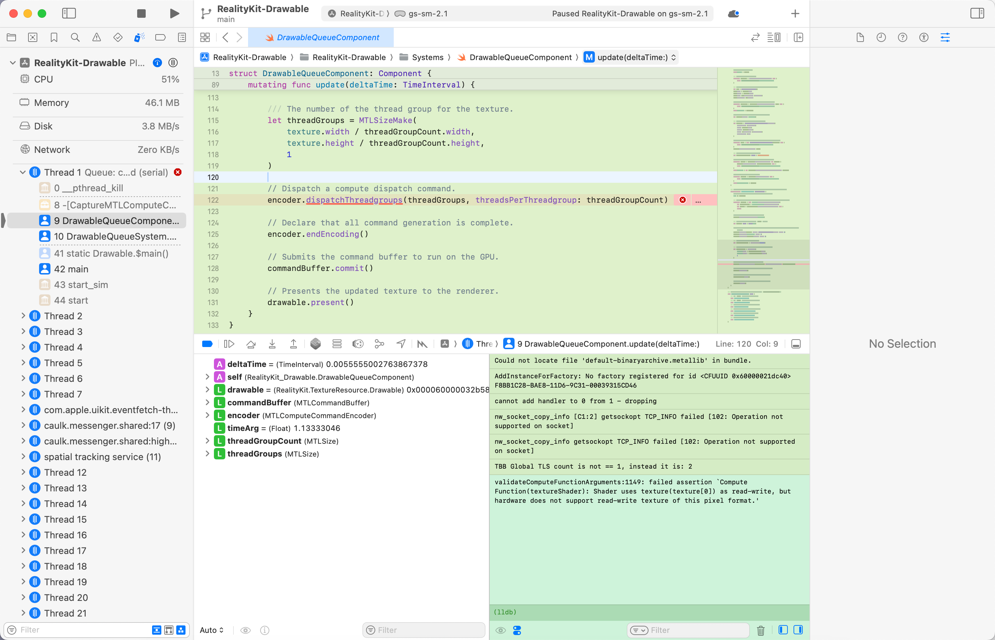
Task: Open the Project navigator folder icon
Action: 11,37
